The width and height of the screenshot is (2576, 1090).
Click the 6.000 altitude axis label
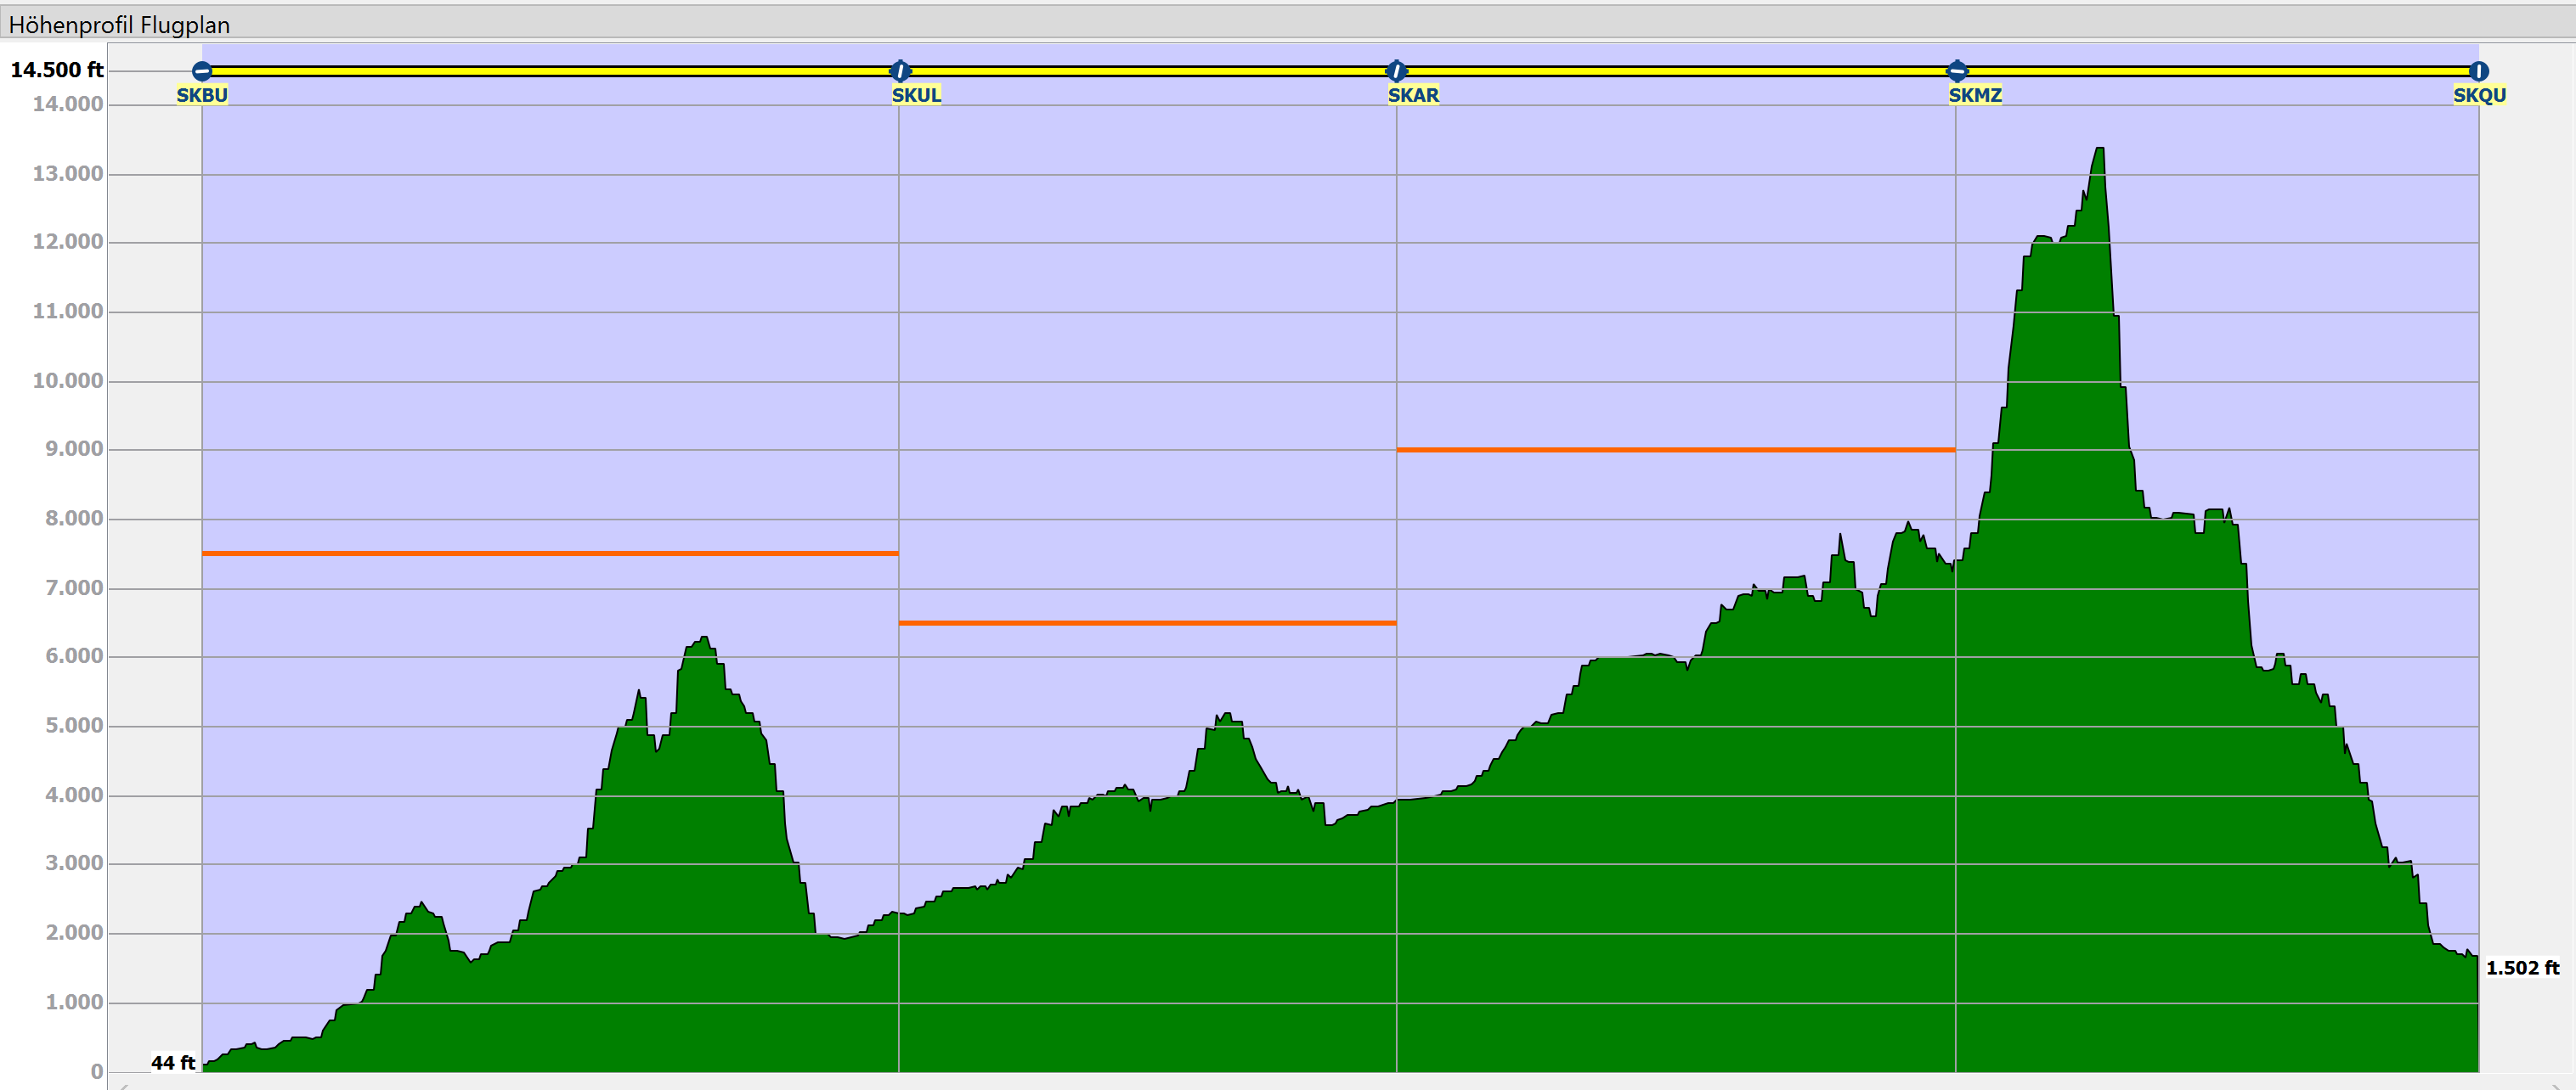[74, 656]
